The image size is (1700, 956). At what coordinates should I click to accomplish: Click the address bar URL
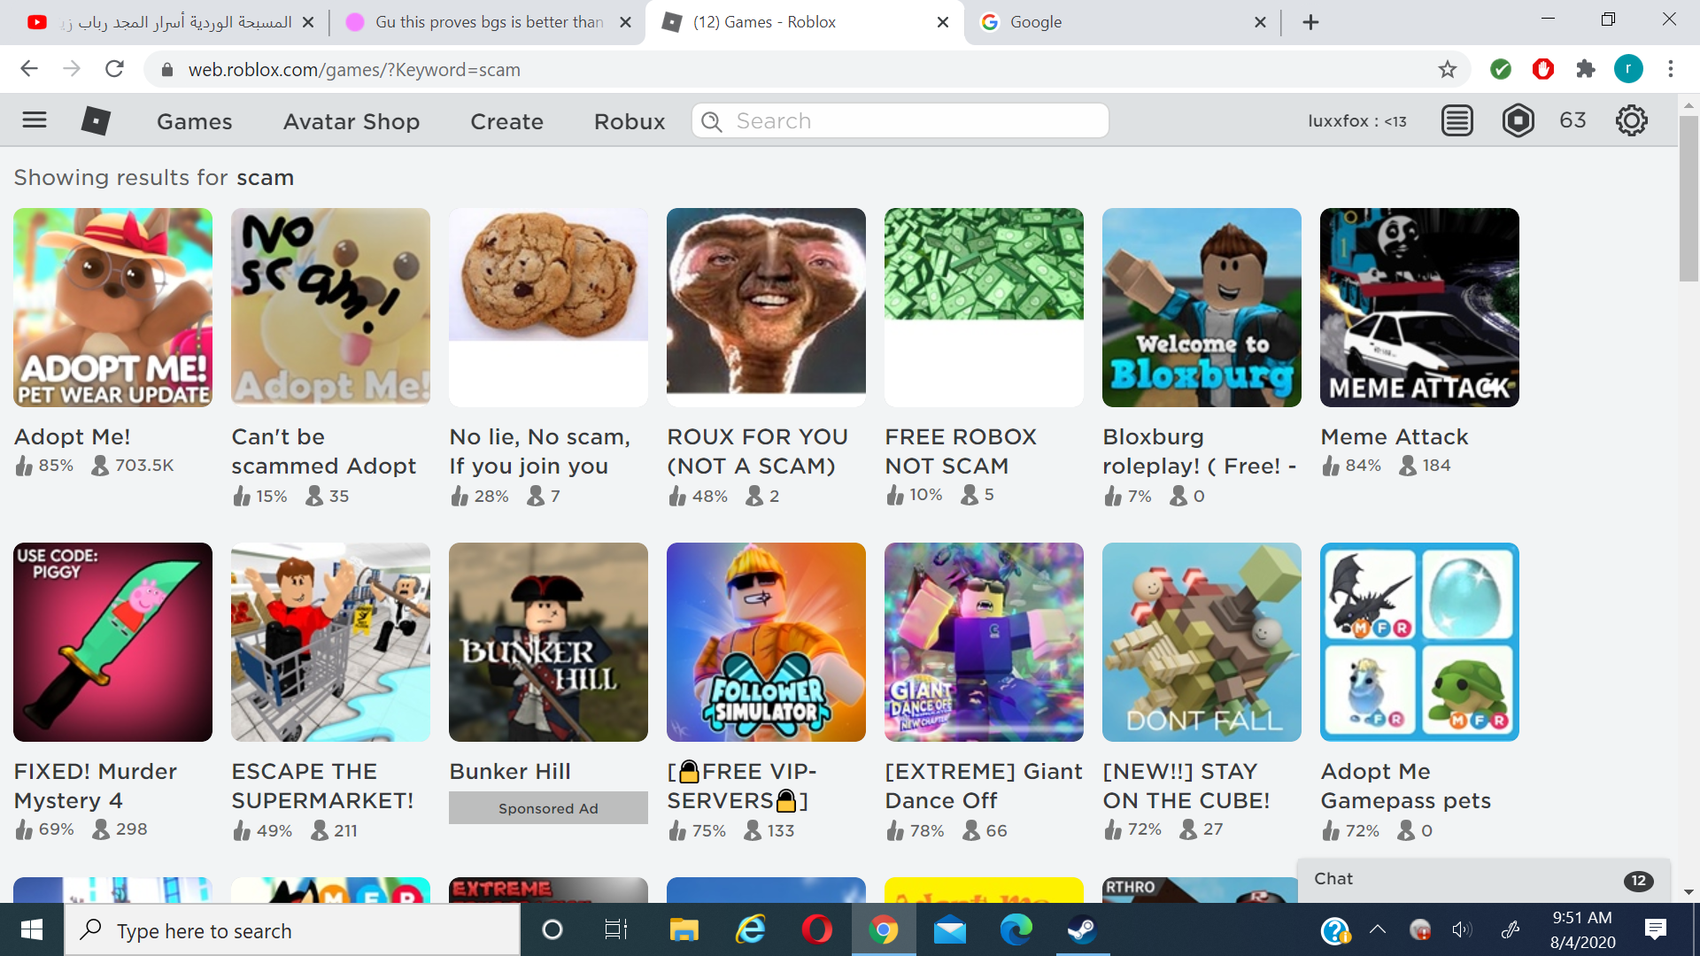point(354,70)
